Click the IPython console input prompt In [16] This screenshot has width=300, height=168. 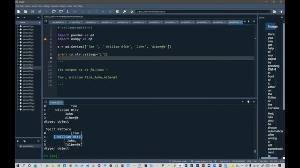click(51, 156)
